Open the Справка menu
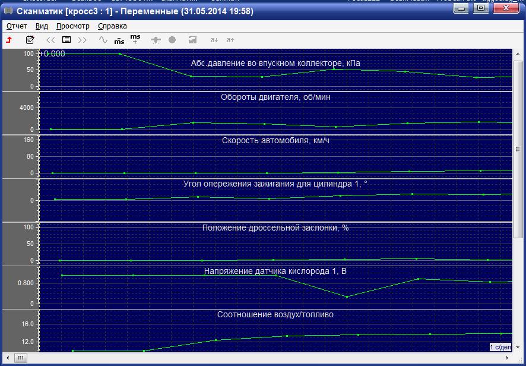 tap(112, 26)
